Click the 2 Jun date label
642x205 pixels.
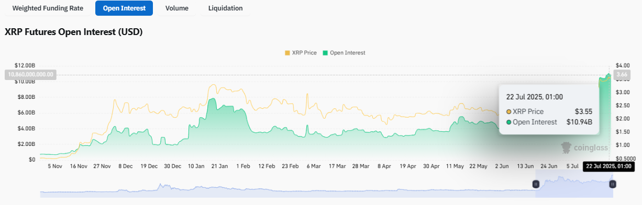(501, 166)
